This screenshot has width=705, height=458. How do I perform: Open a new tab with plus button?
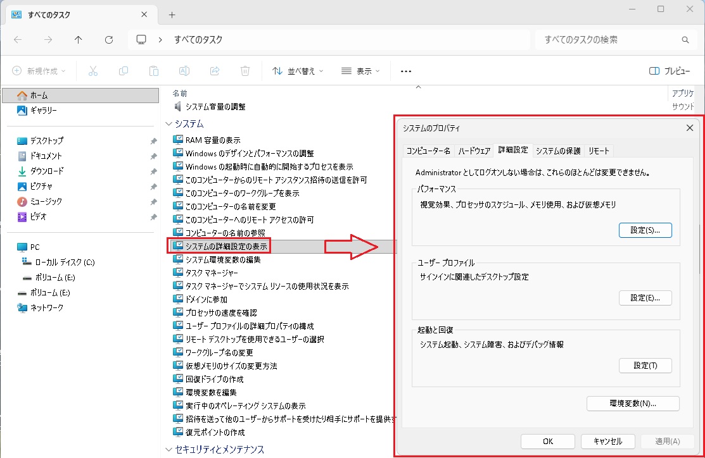tap(172, 15)
